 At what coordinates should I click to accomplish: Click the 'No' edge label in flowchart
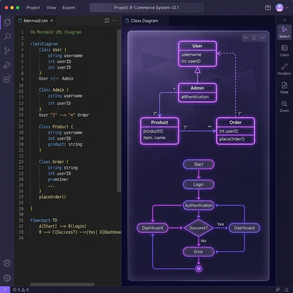(x=203, y=241)
